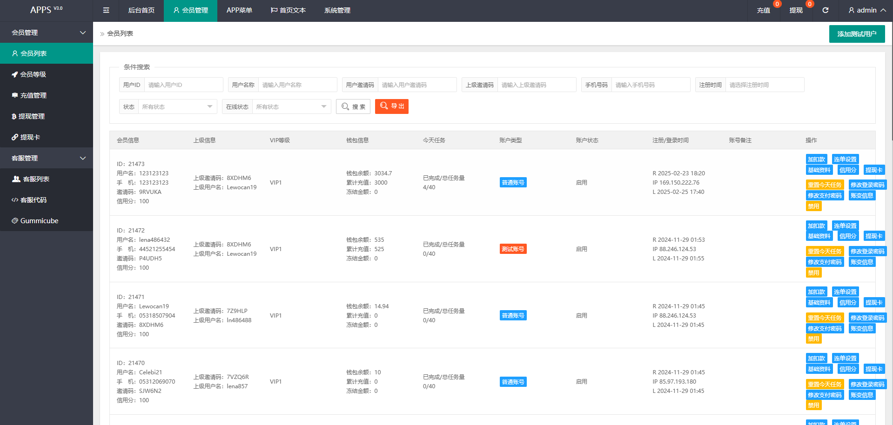Click the sidebar collapse hamburger icon

click(x=106, y=10)
